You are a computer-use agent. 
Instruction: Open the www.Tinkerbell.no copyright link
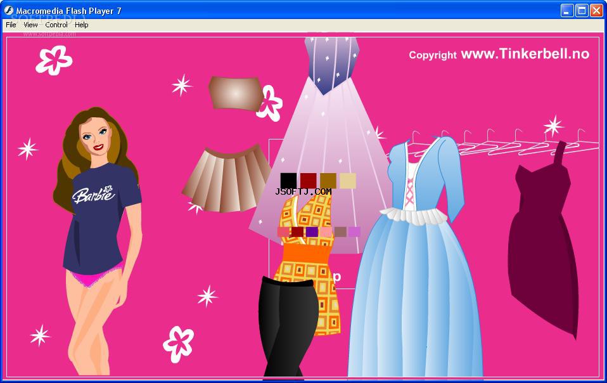(525, 54)
